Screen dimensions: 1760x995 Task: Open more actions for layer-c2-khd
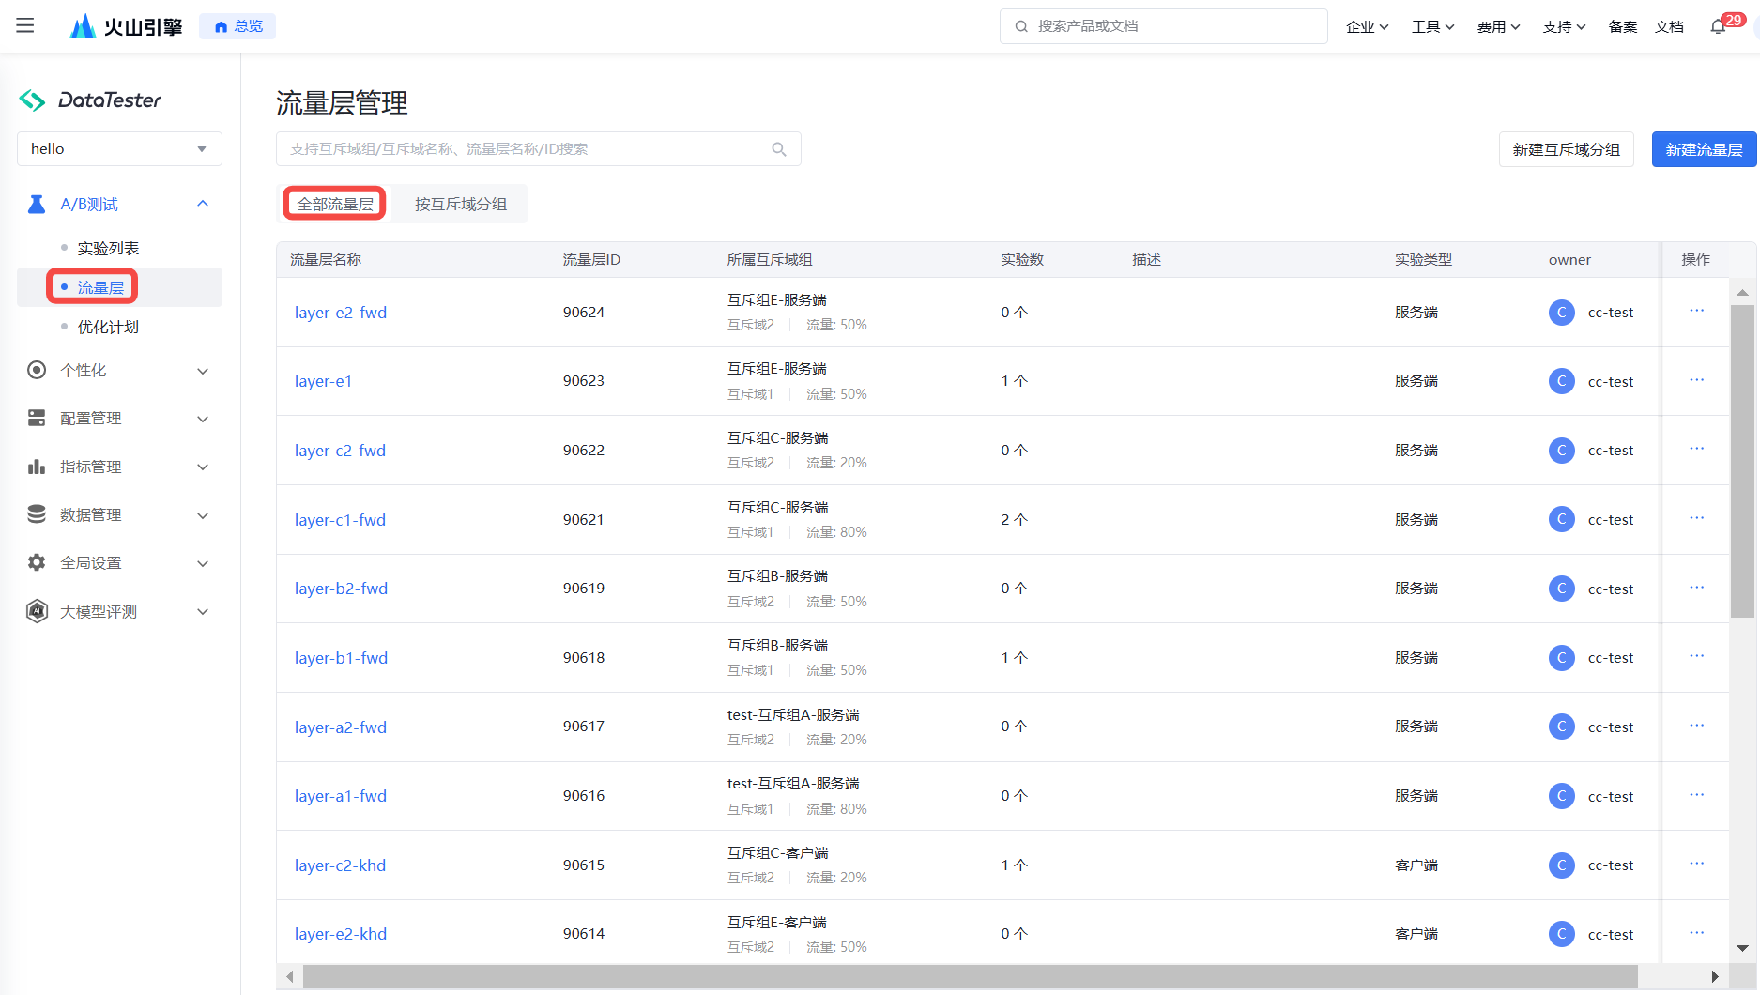[1696, 864]
